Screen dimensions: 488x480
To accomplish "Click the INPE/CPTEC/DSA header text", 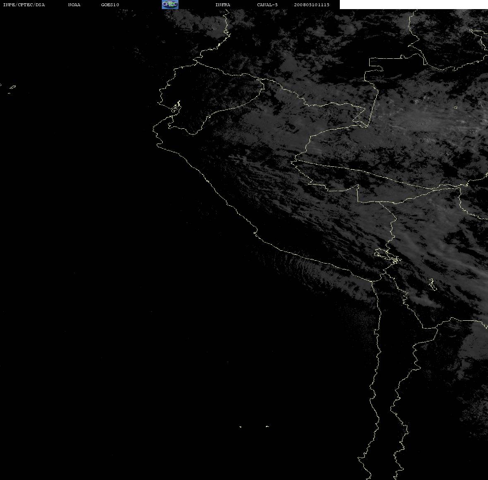I will pos(24,5).
